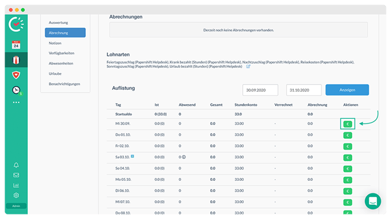The height and width of the screenshot is (219, 391).
Task: Click euro button for Di 06.10.
Action: (x=348, y=191)
